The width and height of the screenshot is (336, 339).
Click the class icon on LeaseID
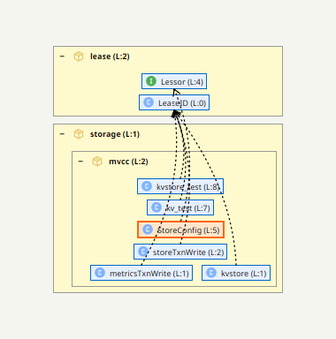click(149, 102)
